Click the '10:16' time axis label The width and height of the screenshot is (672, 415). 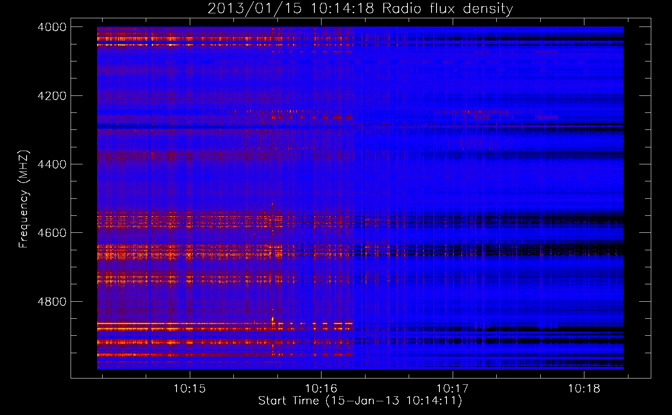(x=321, y=389)
